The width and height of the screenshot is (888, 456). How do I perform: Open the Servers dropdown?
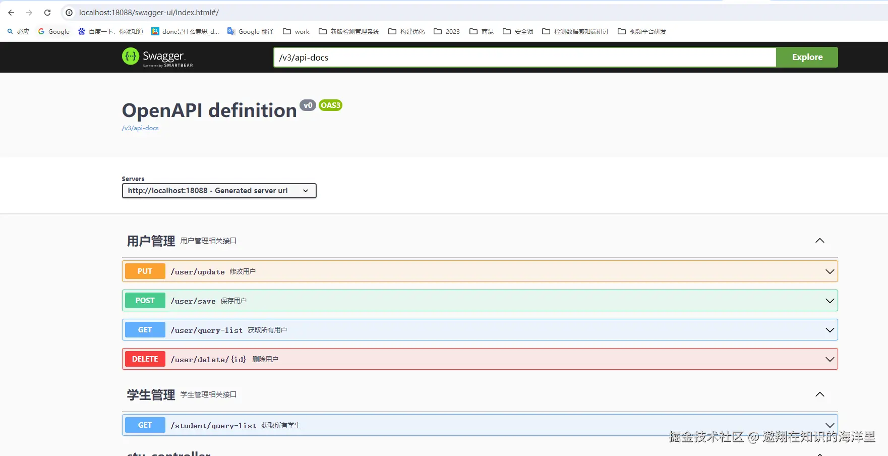point(219,191)
